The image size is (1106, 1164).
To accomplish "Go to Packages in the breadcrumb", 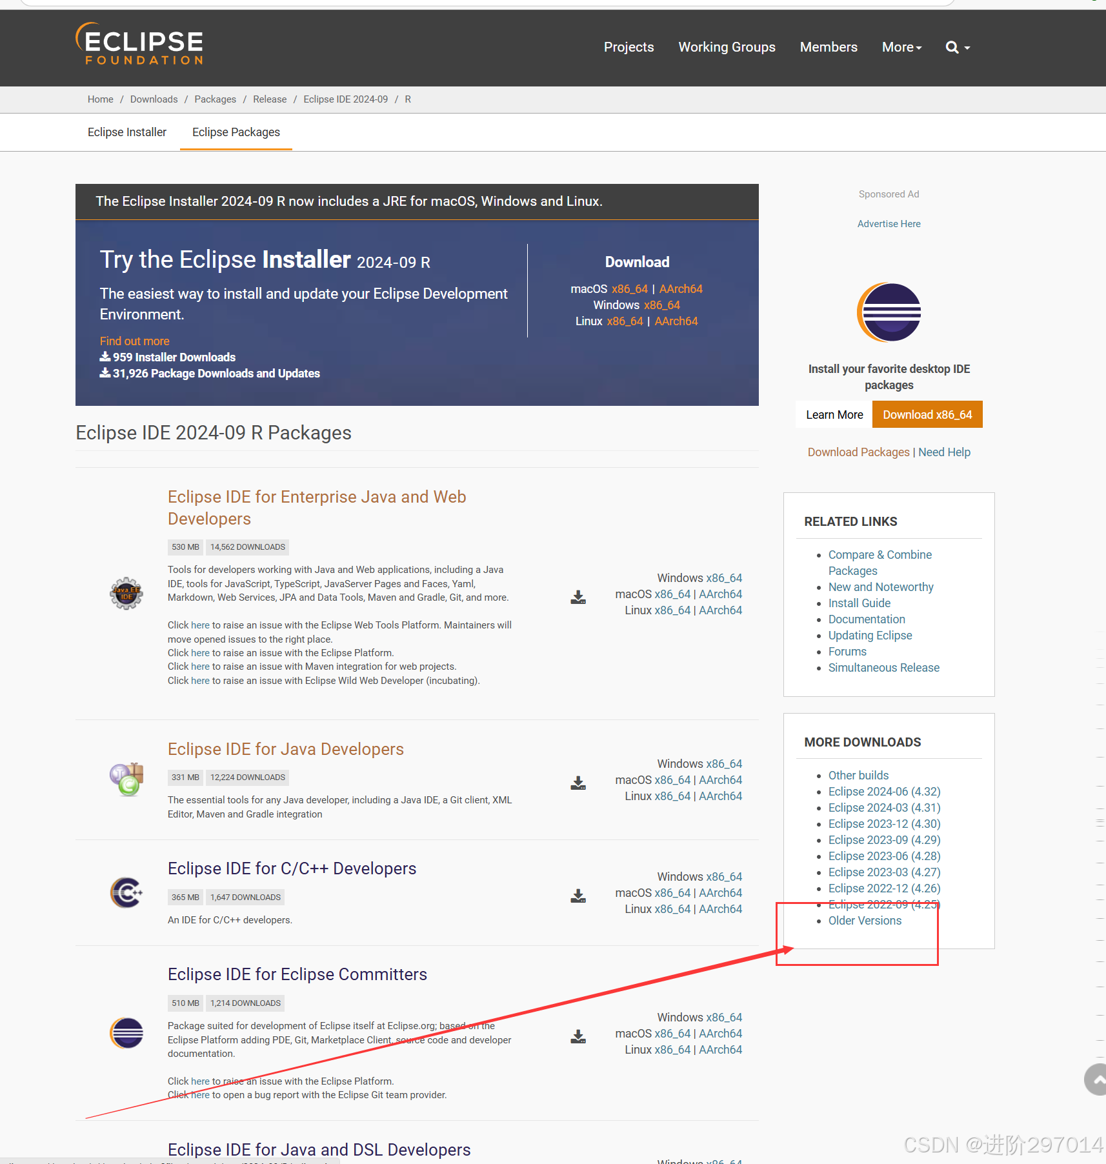I will [x=215, y=99].
